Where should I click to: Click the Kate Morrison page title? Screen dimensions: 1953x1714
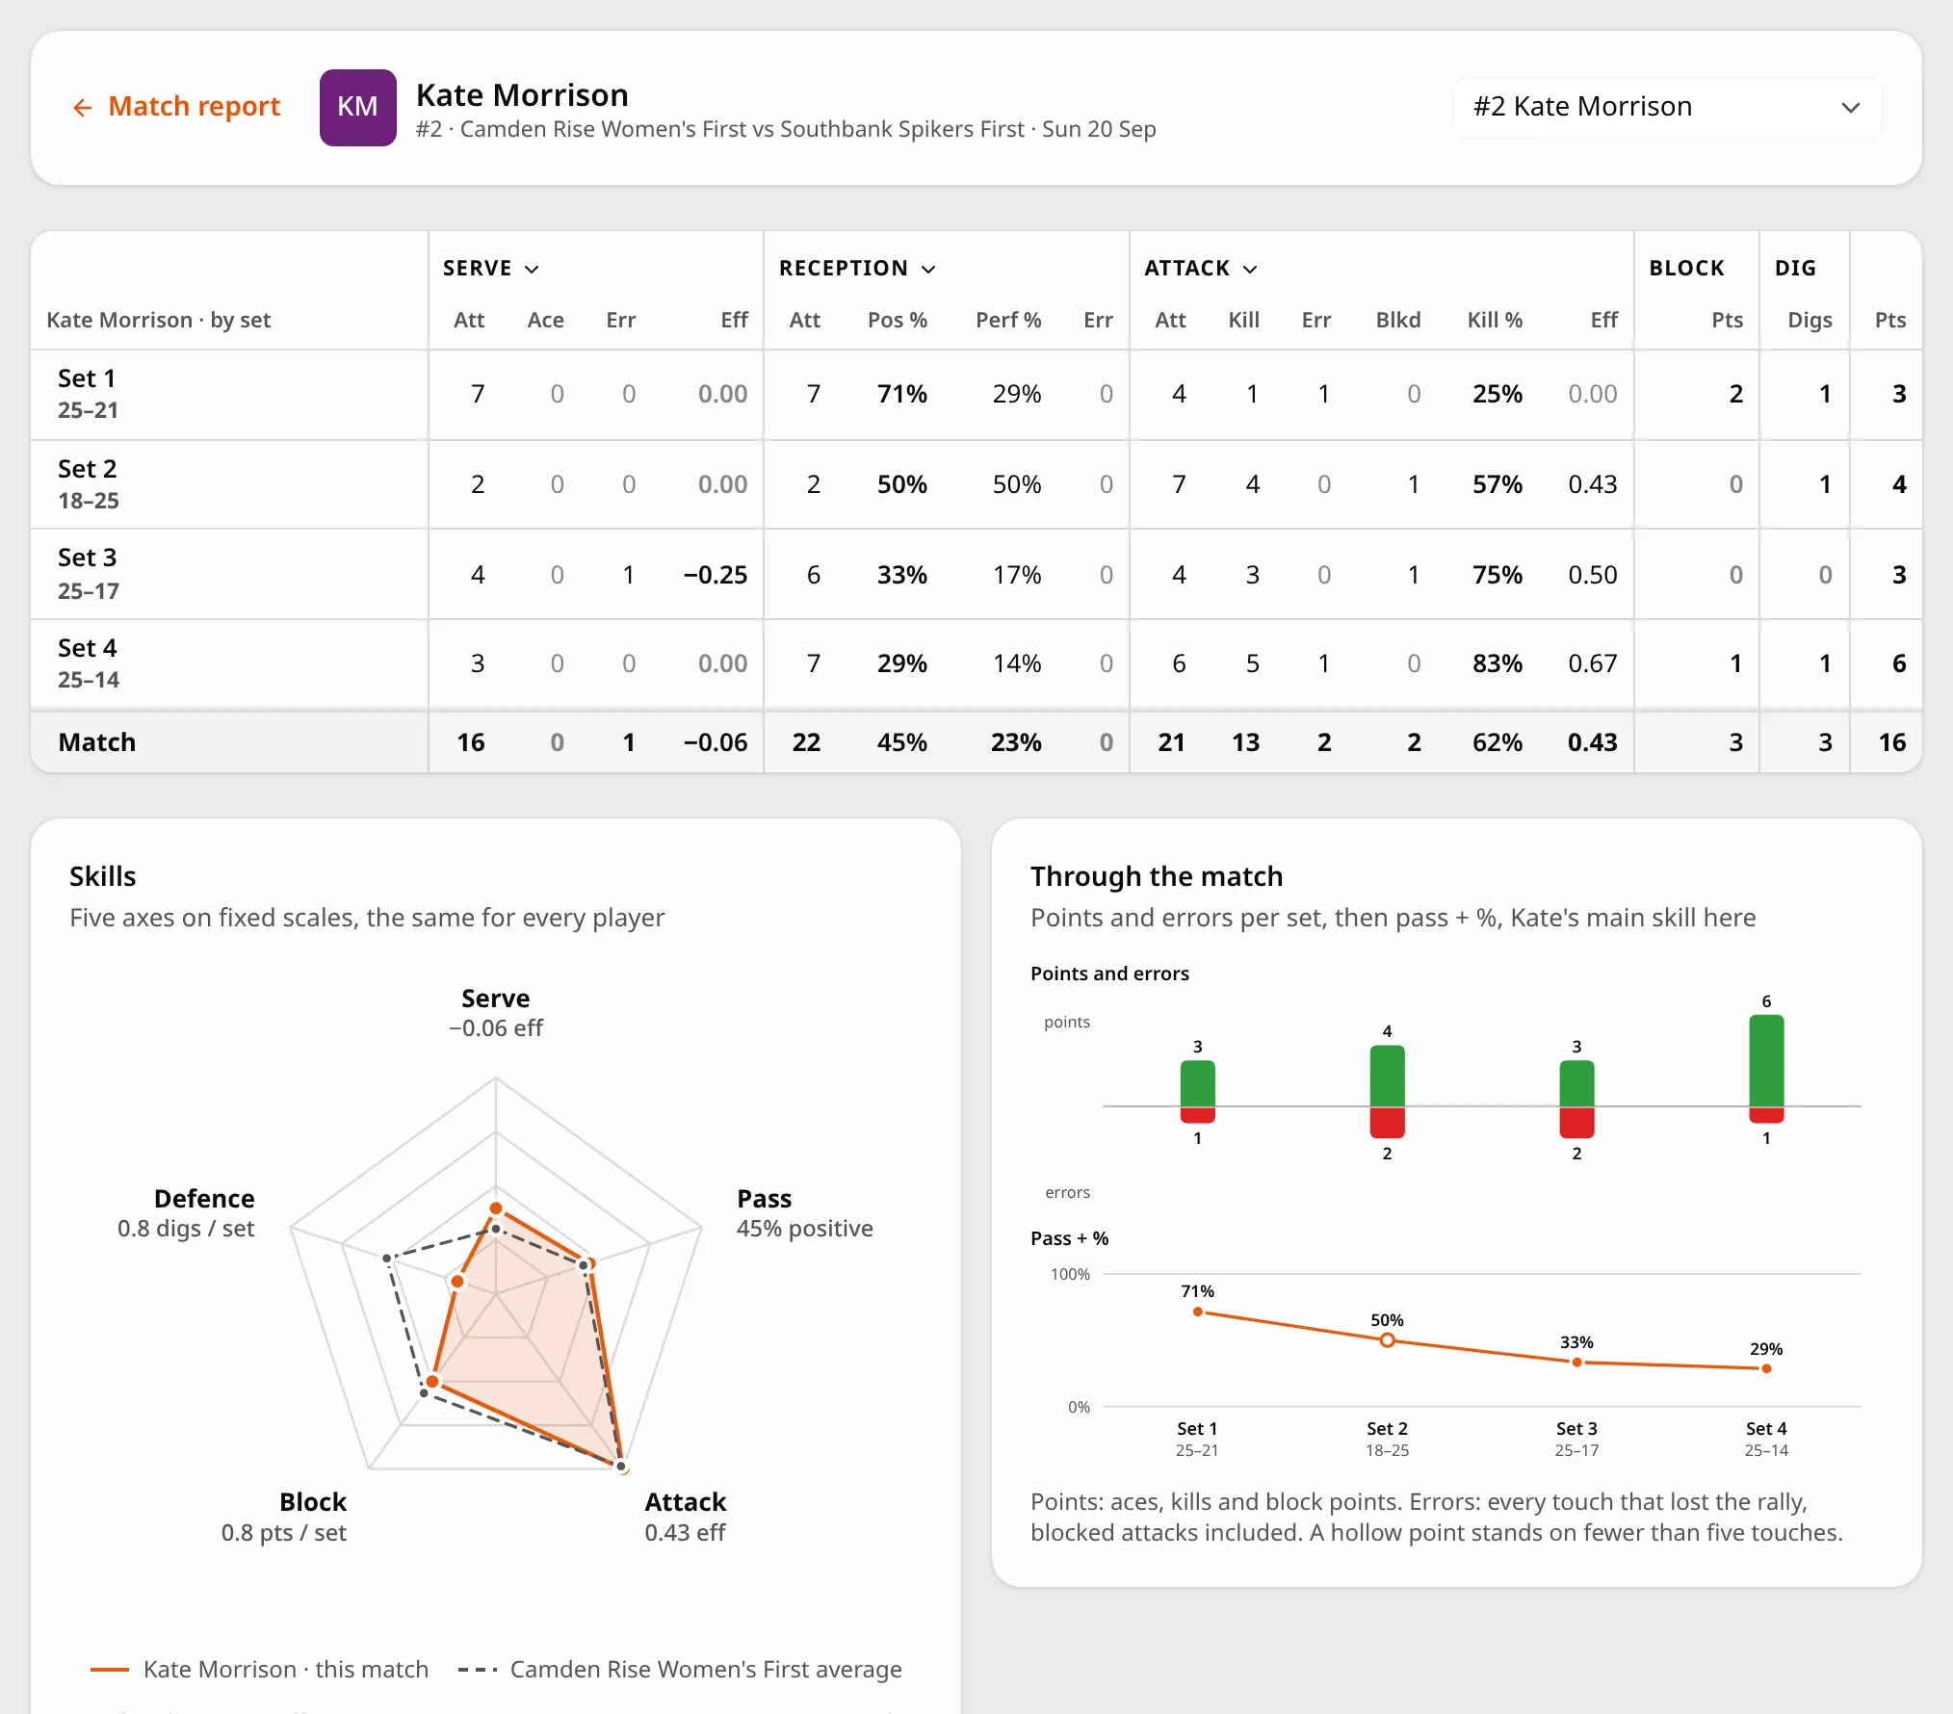pos(522,95)
